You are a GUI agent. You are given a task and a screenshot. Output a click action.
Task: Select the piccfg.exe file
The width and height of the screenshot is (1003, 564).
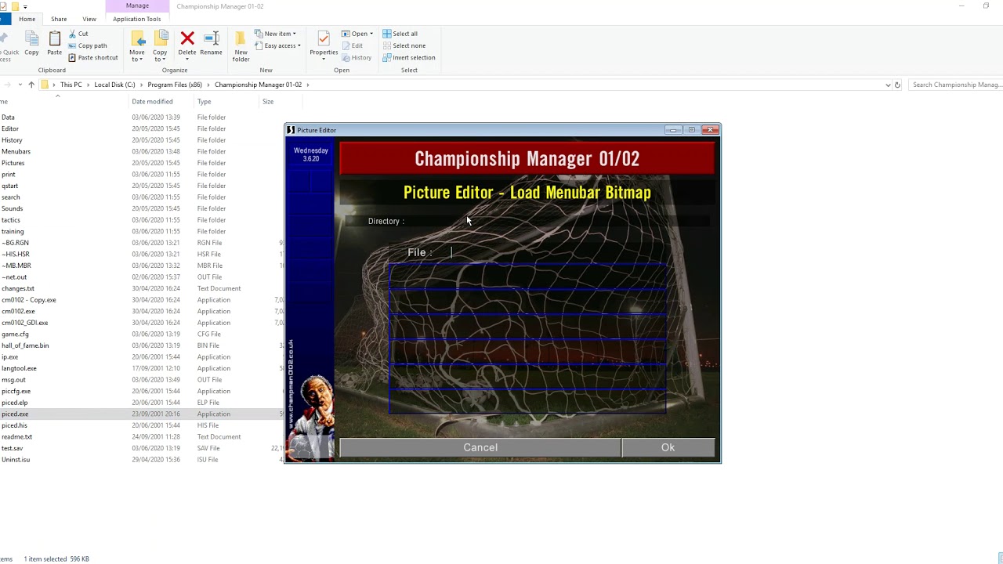tap(16, 391)
